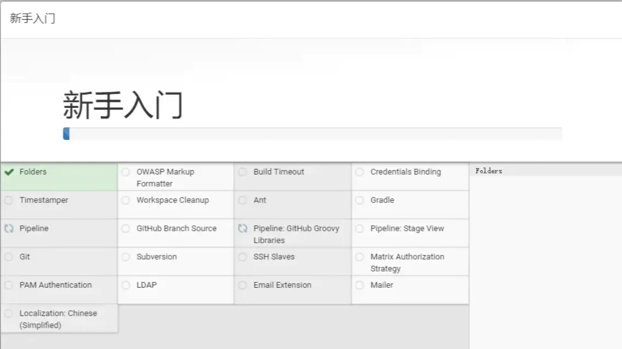This screenshot has width=622, height=349.
Task: Click the Ant plugin label
Action: pyautogui.click(x=260, y=200)
